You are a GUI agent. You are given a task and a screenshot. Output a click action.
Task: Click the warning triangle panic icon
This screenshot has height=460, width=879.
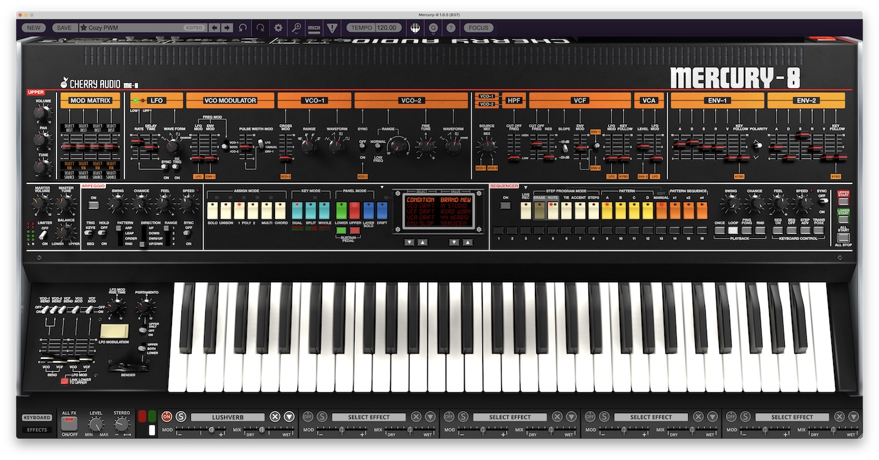[332, 28]
